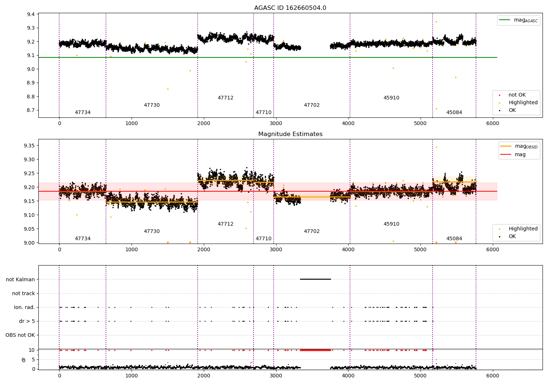
Task: Click x-axis tick 3000 under Magnitude Estimates plot
Action: pos(276,249)
